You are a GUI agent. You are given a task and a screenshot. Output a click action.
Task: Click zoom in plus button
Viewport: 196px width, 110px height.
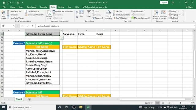click(189, 103)
